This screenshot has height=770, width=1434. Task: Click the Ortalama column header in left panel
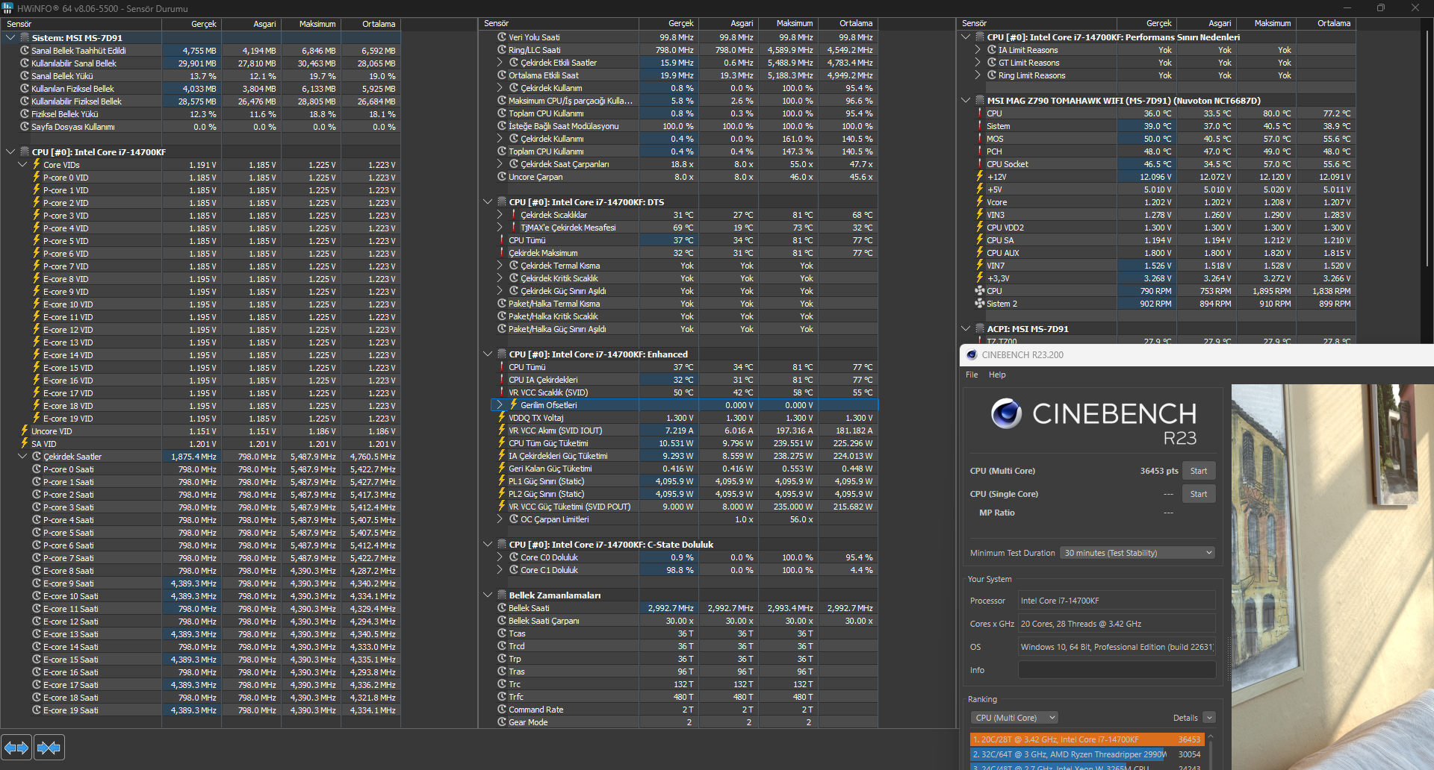(x=370, y=24)
